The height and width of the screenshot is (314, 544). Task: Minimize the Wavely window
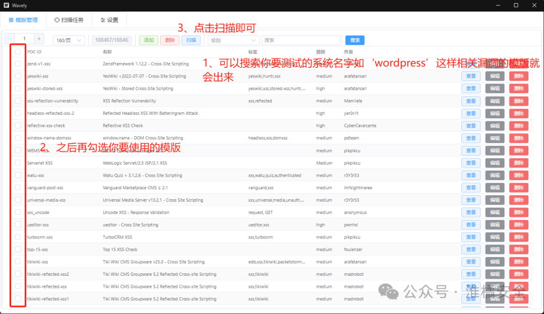(498, 5)
